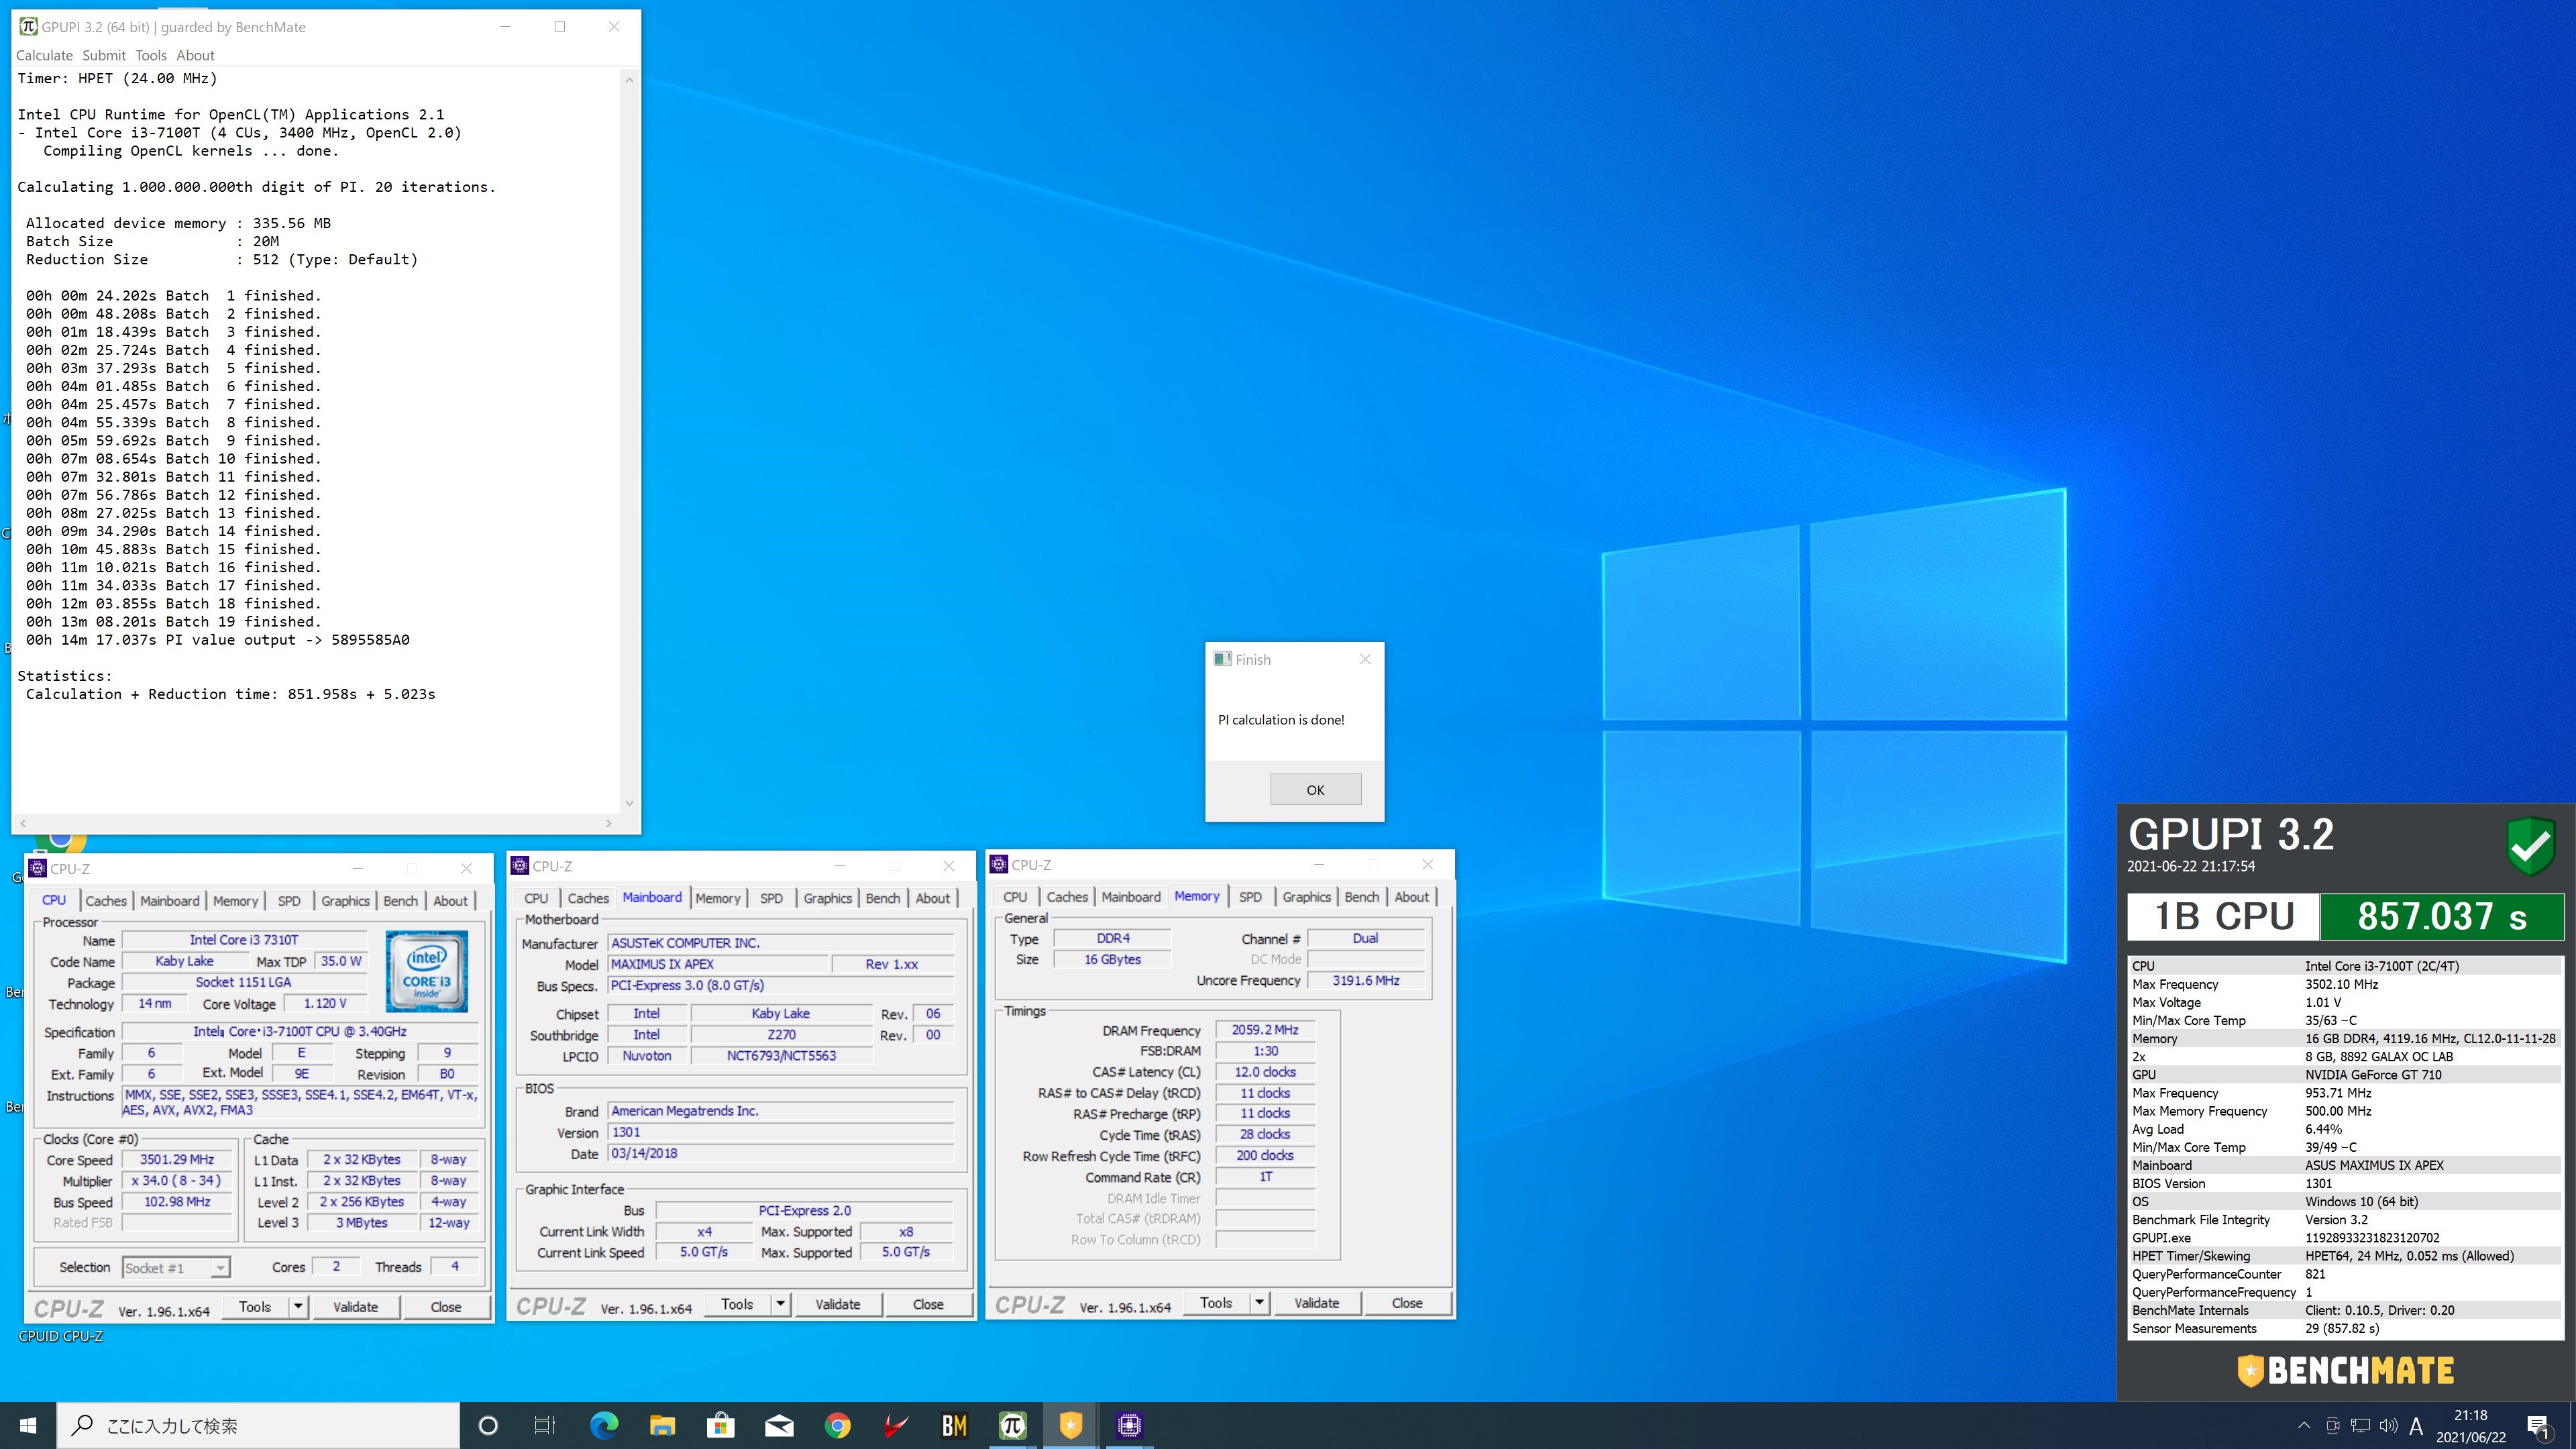Open CPUID CPU-Z desktop shortcut

pos(61,1336)
